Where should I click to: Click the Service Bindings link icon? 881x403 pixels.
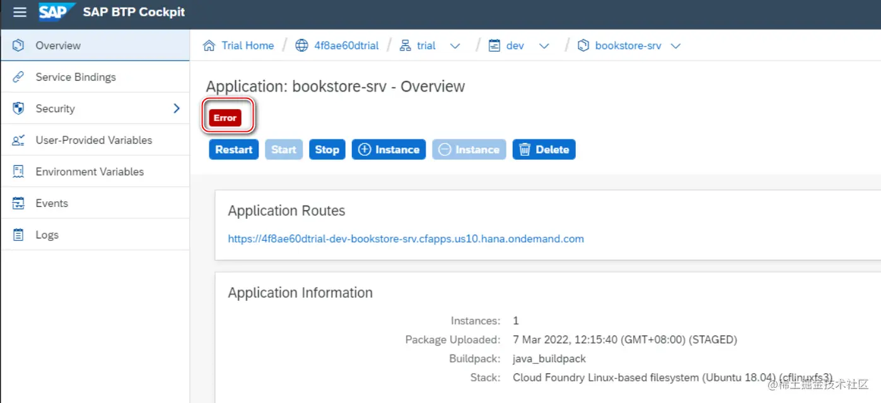pos(18,77)
